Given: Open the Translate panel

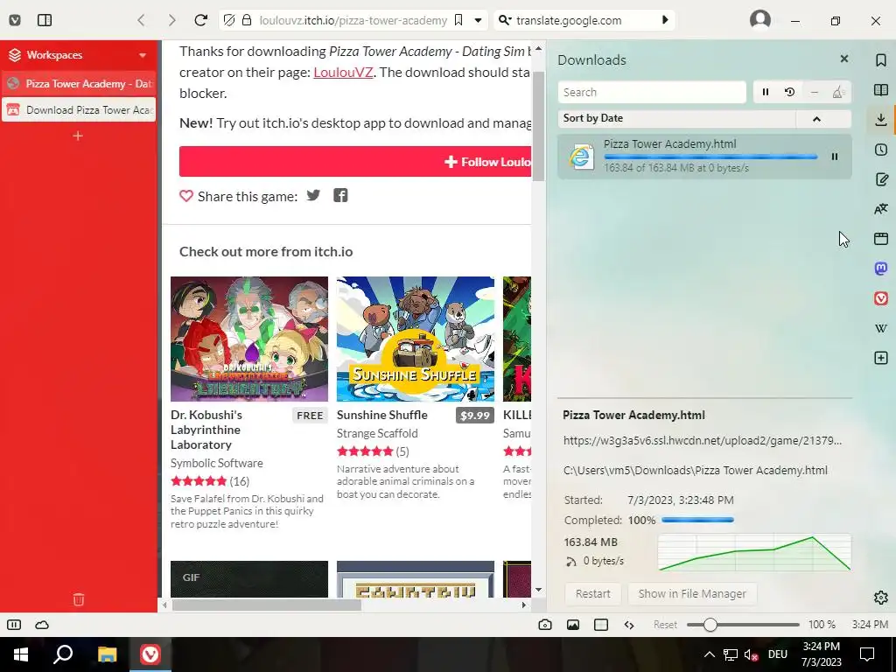Looking at the screenshot, I should (881, 209).
